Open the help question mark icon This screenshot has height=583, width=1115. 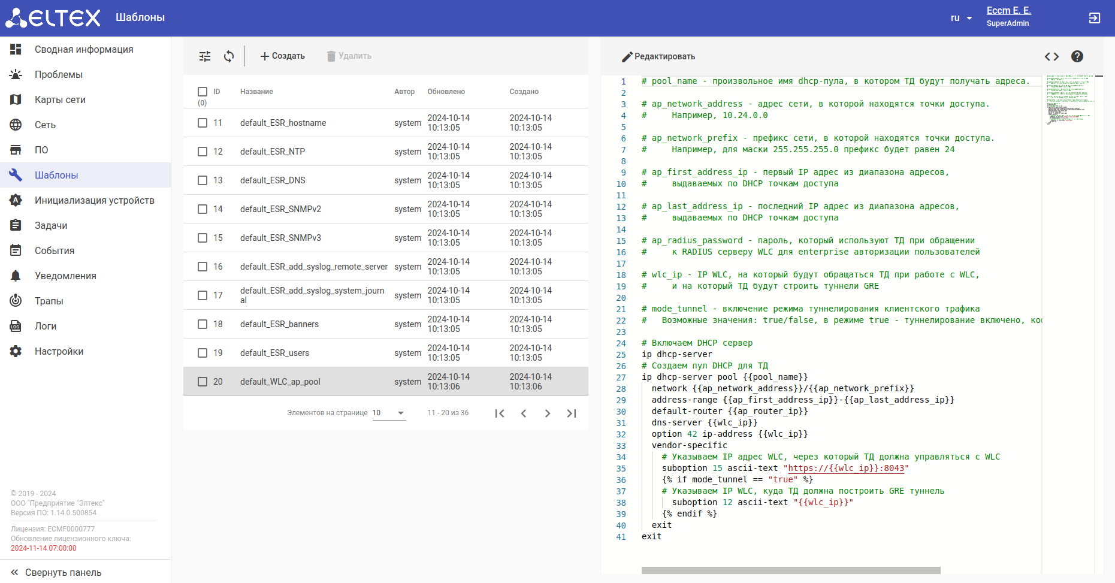tap(1077, 56)
